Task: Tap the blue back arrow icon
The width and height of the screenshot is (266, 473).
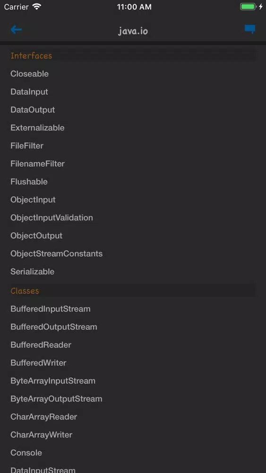Action: click(16, 29)
